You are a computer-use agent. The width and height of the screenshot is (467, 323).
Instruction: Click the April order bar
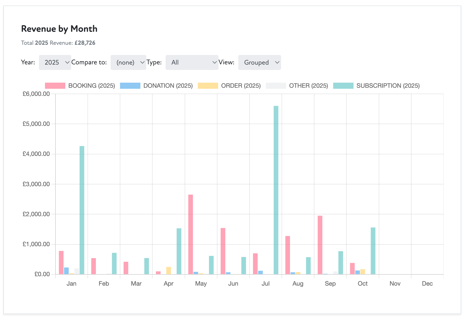169,271
